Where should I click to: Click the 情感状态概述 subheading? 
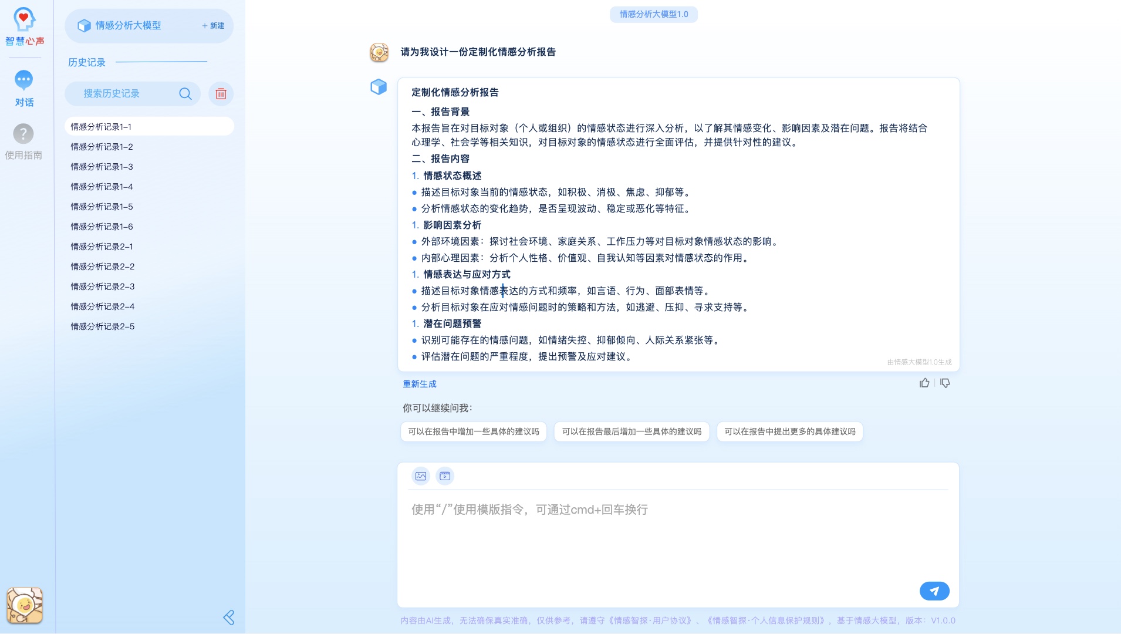pos(452,176)
